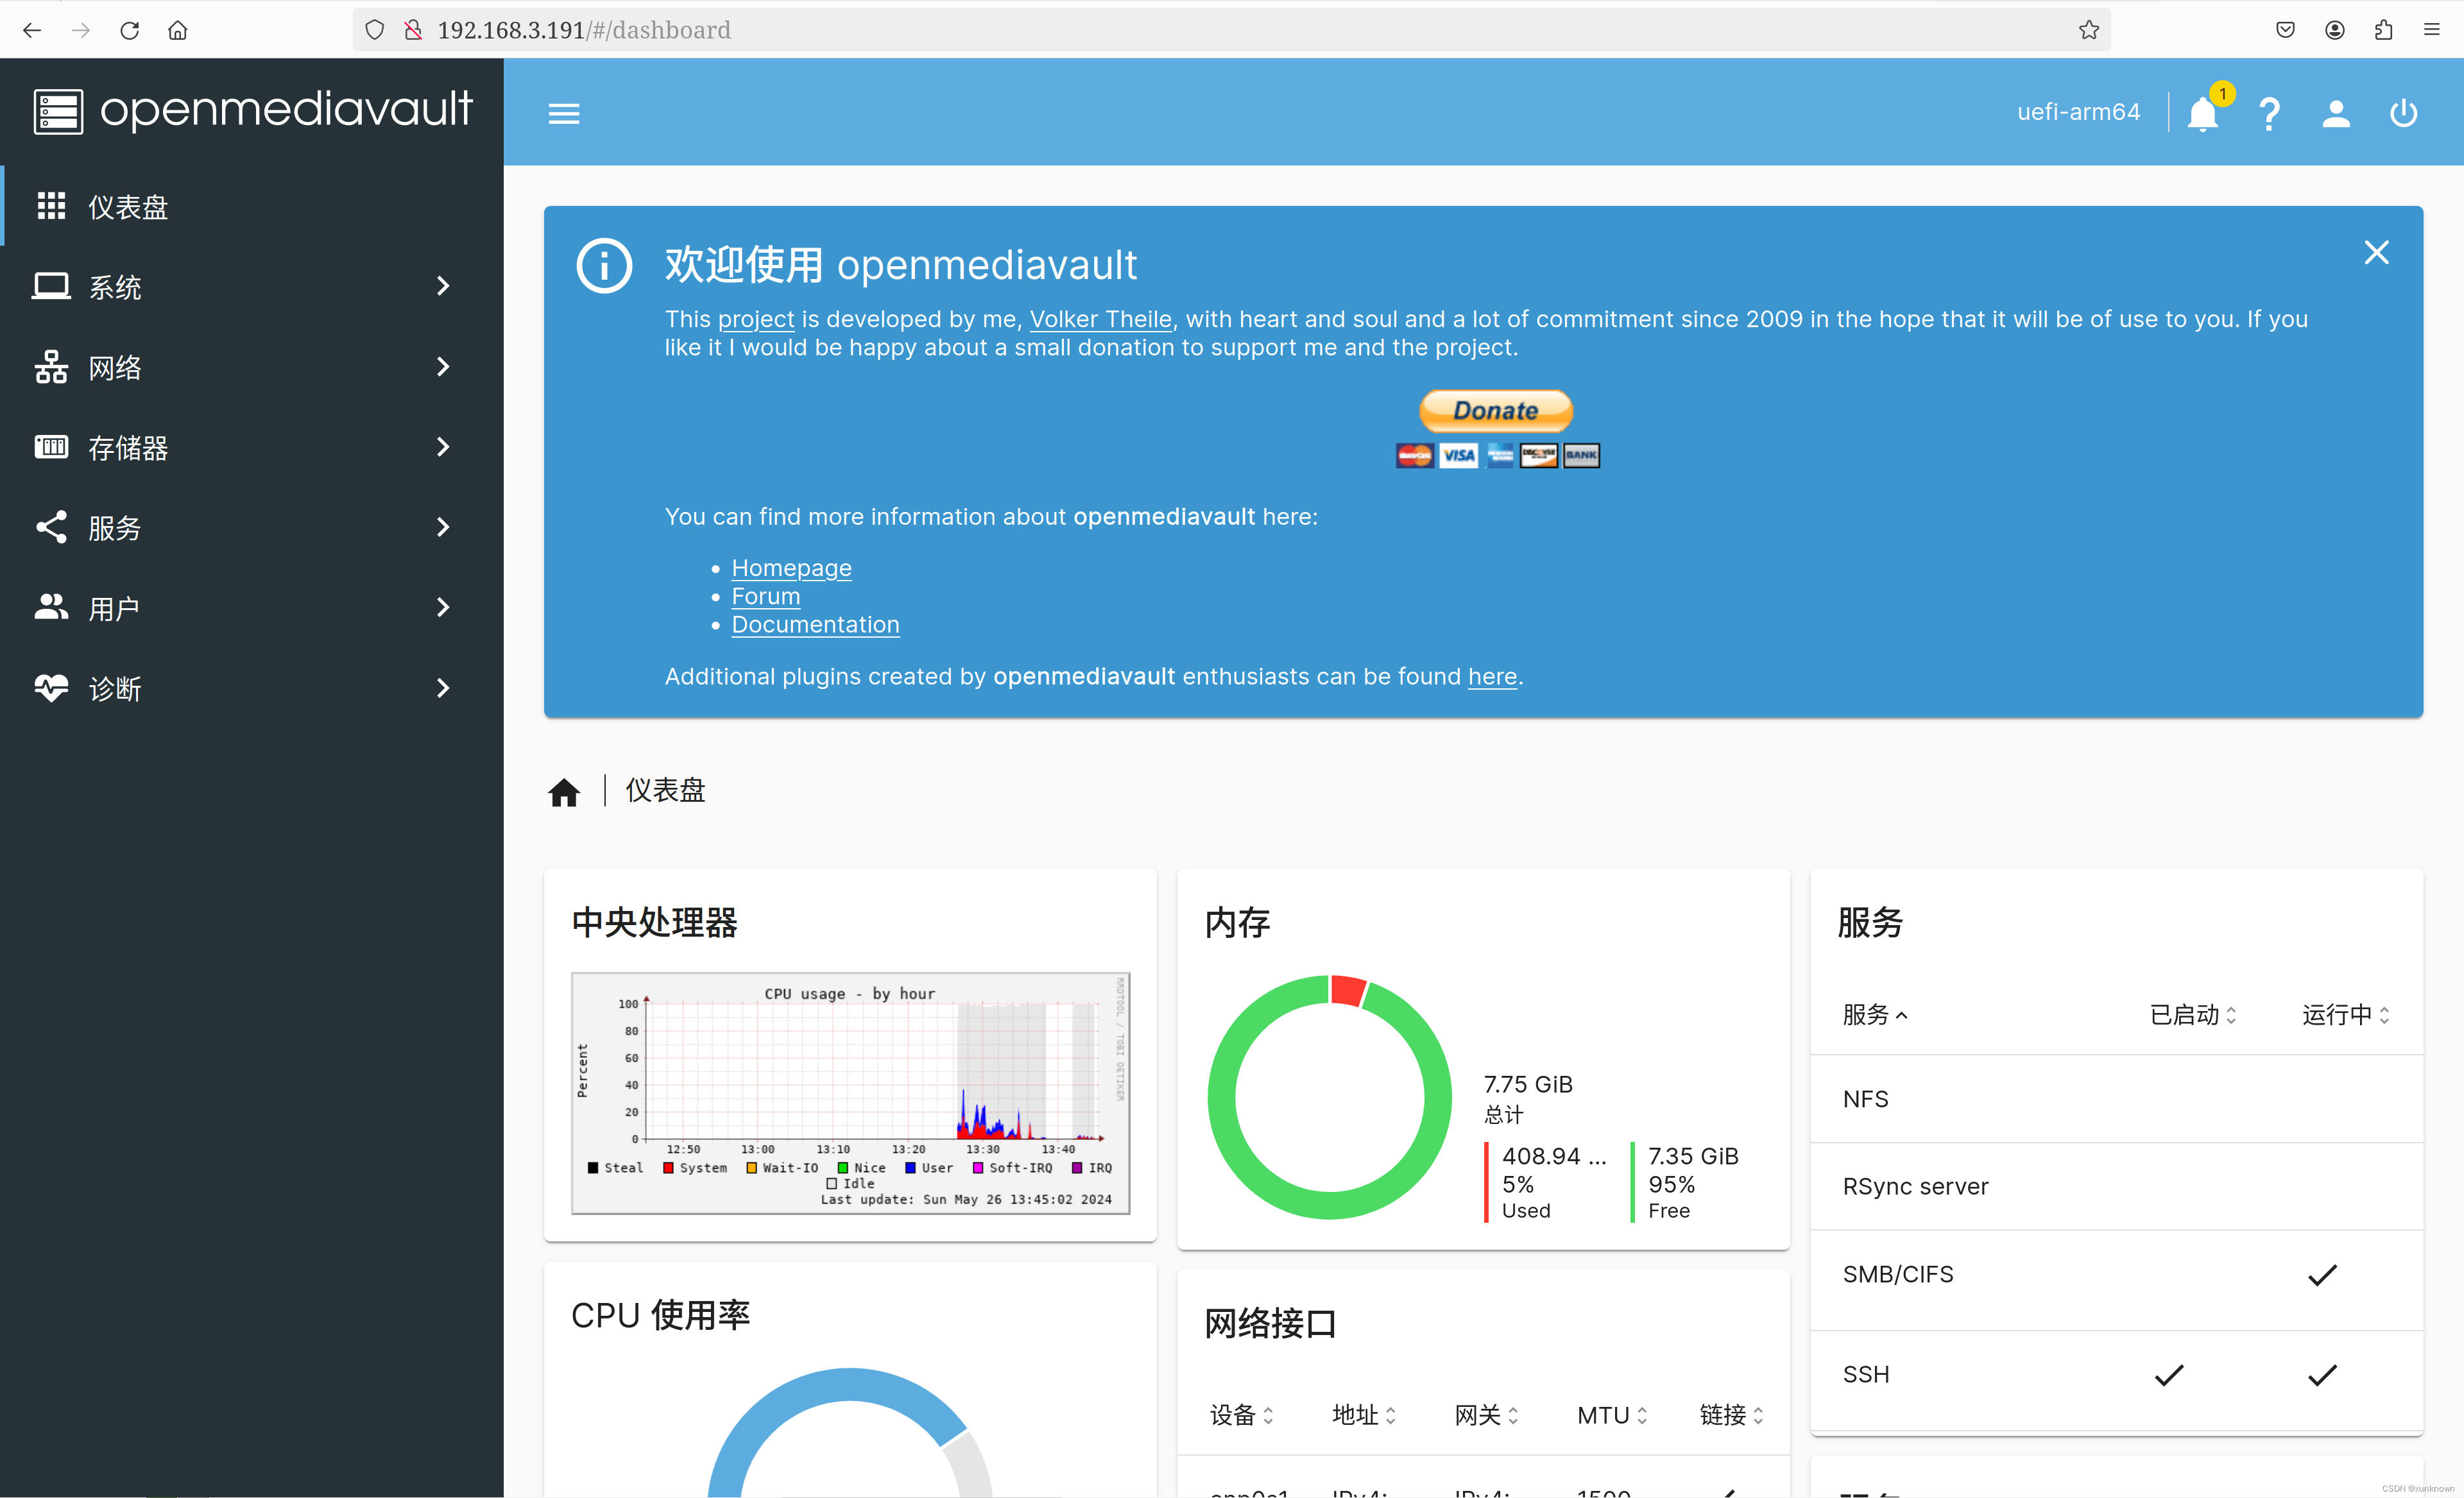Image resolution: width=2464 pixels, height=1498 pixels.
Task: Open the notifications bell icon
Action: click(2202, 114)
